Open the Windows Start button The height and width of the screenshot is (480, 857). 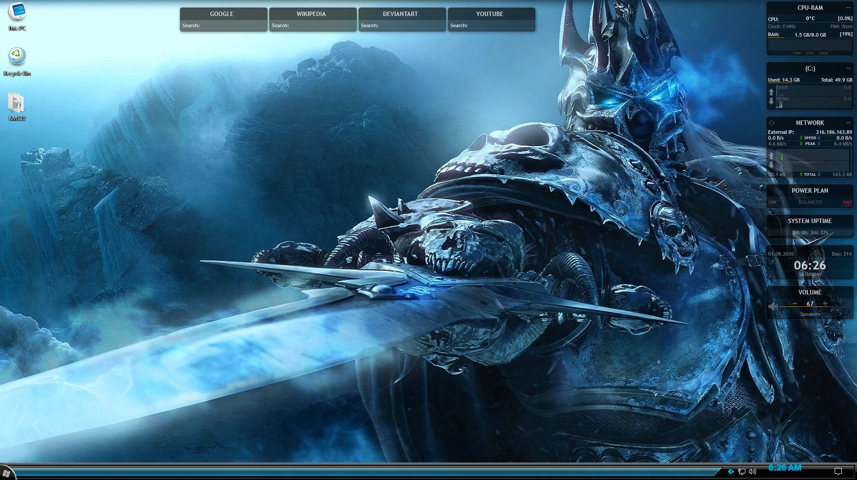pos(6,472)
